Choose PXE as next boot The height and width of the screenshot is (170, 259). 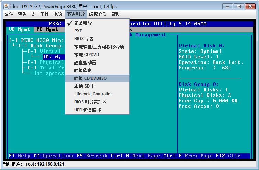tap(97, 31)
